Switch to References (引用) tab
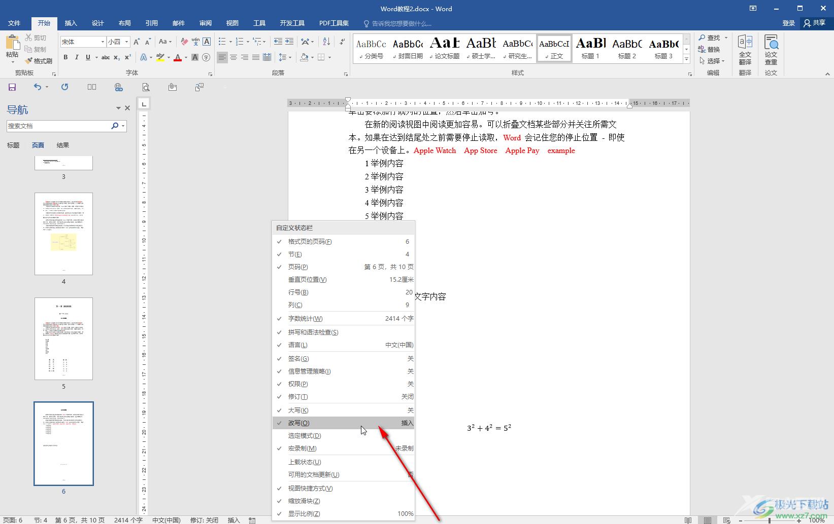This screenshot has width=834, height=524. [151, 23]
